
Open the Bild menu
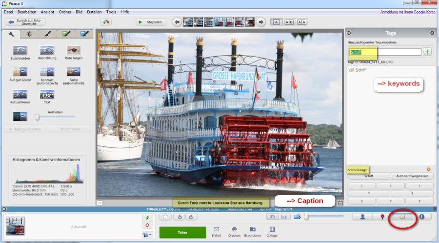point(79,12)
